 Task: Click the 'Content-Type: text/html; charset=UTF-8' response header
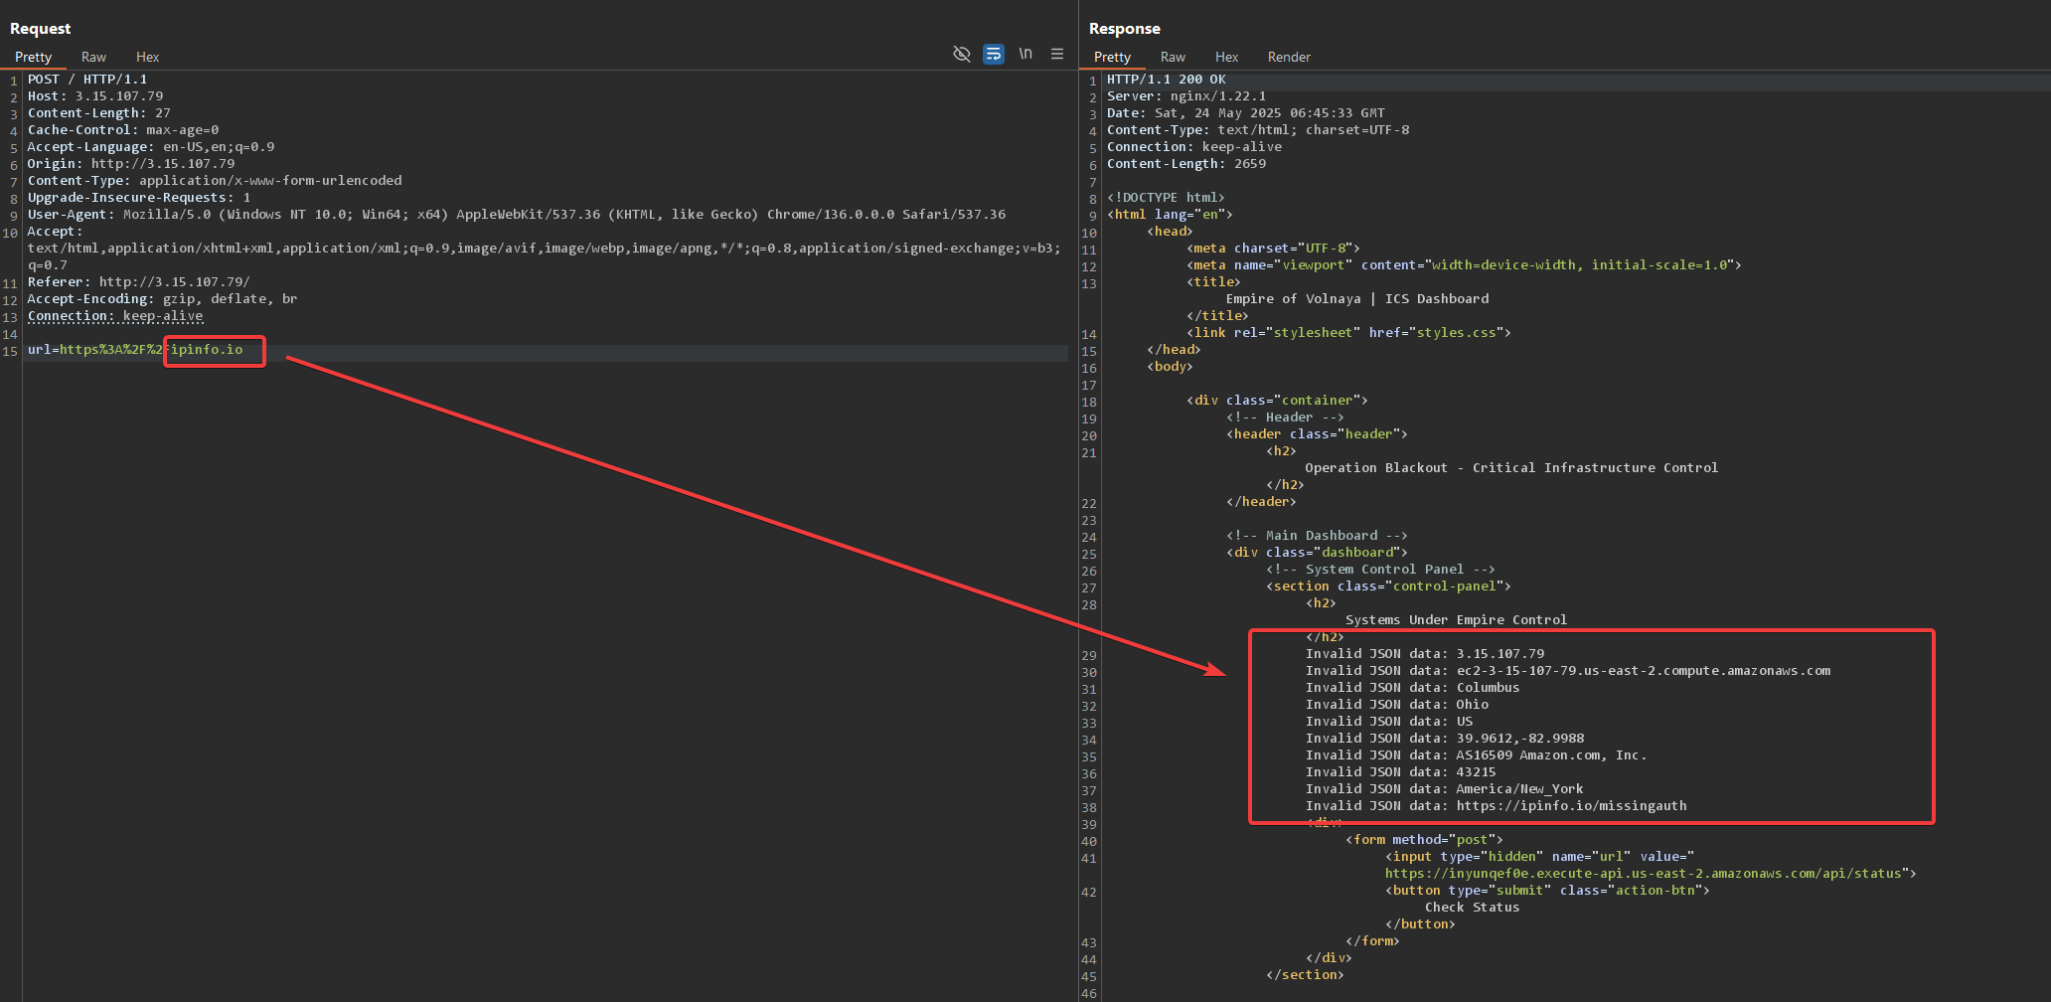coord(1258,130)
